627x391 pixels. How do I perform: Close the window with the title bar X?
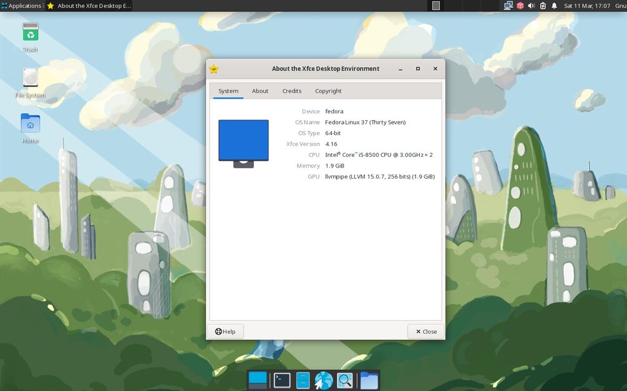435,68
